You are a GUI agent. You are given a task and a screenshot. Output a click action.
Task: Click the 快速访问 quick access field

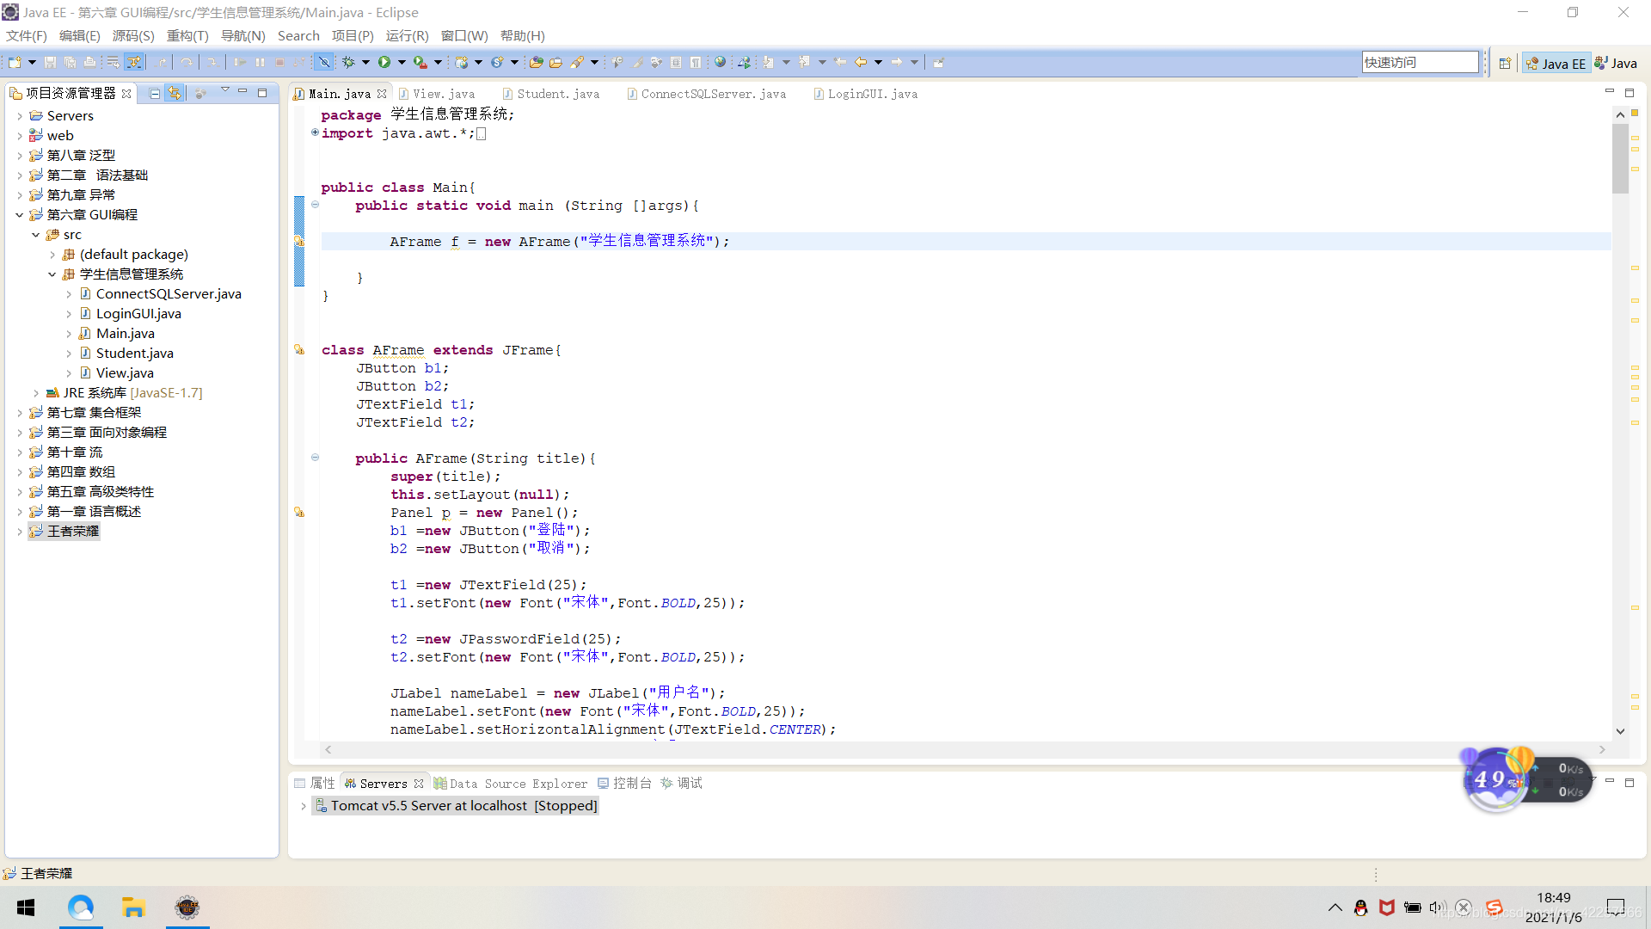1419,62
